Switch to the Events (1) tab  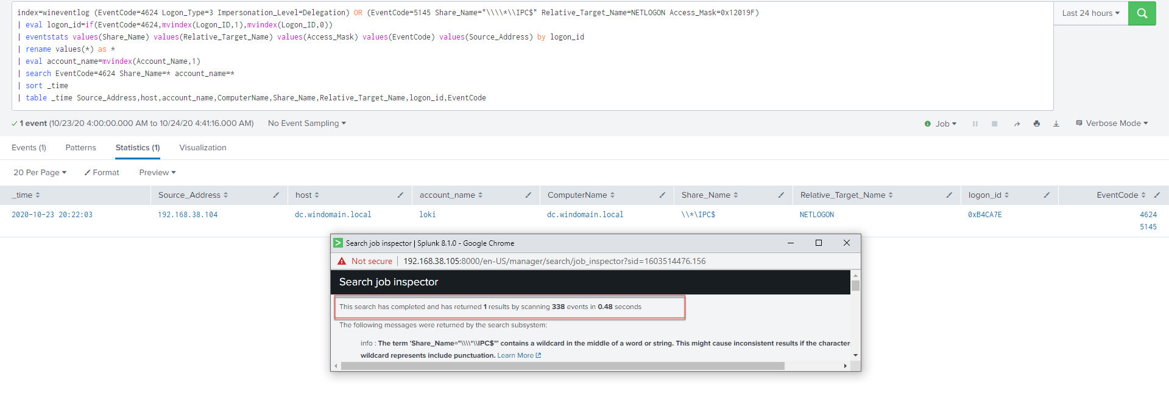point(29,147)
